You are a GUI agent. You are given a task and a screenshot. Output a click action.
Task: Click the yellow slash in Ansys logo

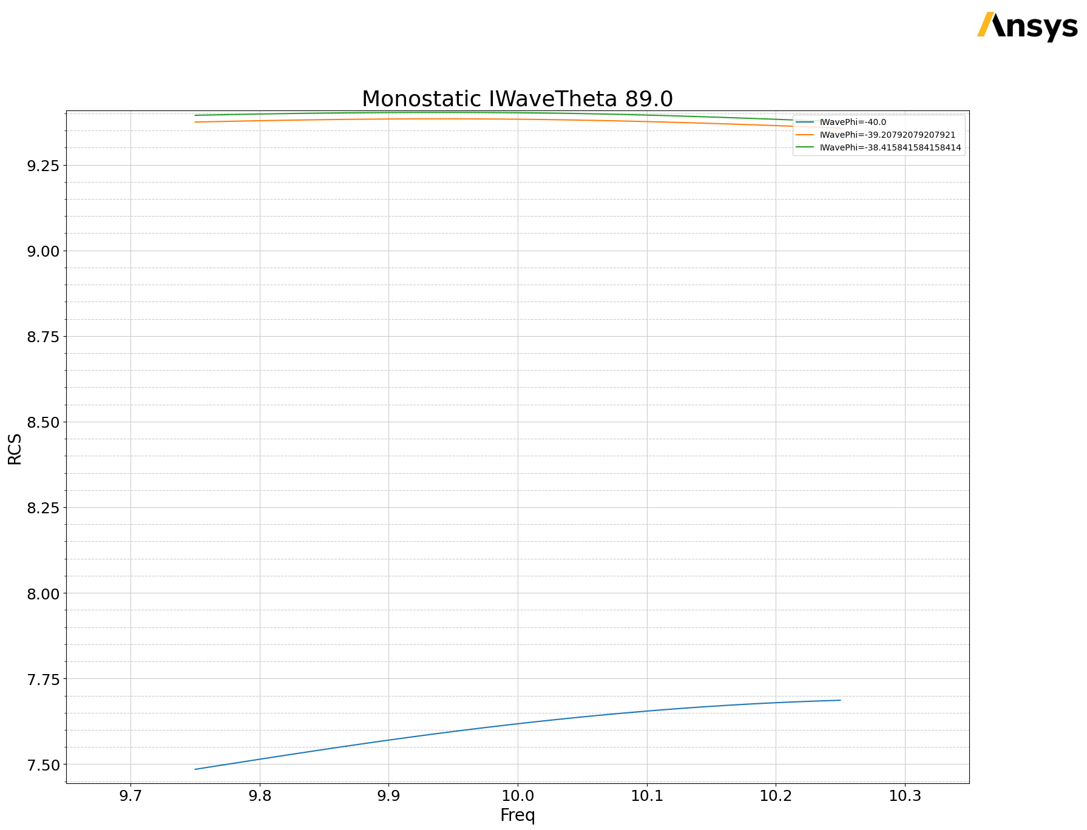(x=986, y=24)
